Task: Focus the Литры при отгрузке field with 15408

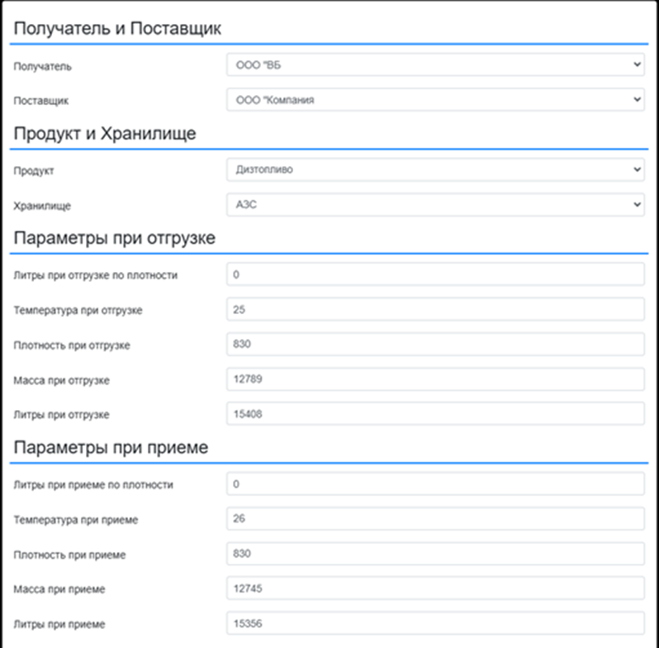Action: pos(435,413)
